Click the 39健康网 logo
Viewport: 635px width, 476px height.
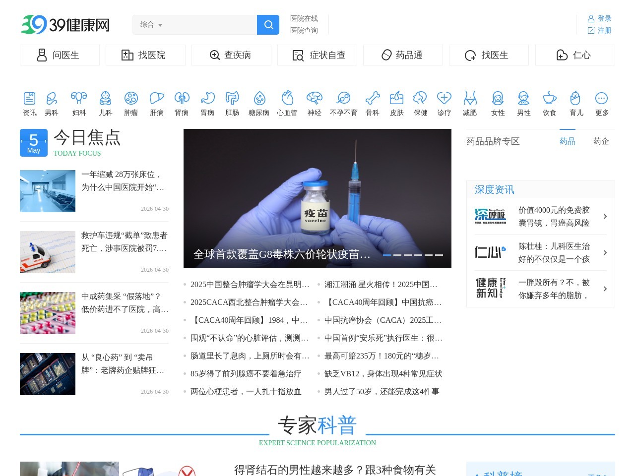(65, 25)
